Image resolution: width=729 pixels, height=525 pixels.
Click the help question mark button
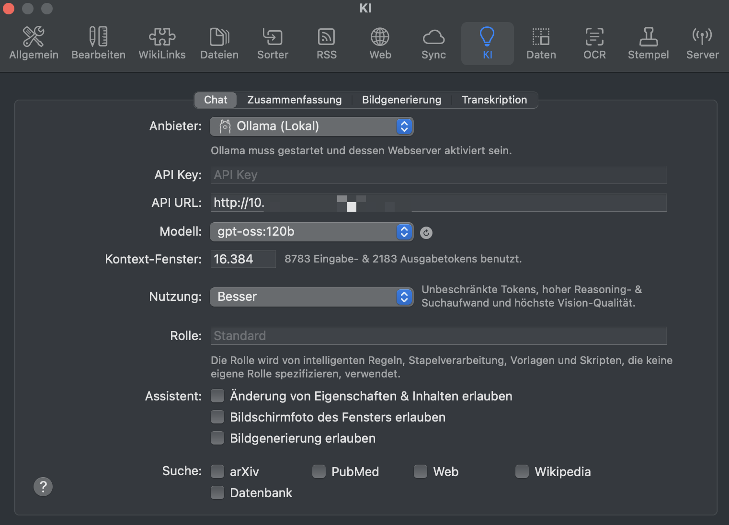point(43,487)
